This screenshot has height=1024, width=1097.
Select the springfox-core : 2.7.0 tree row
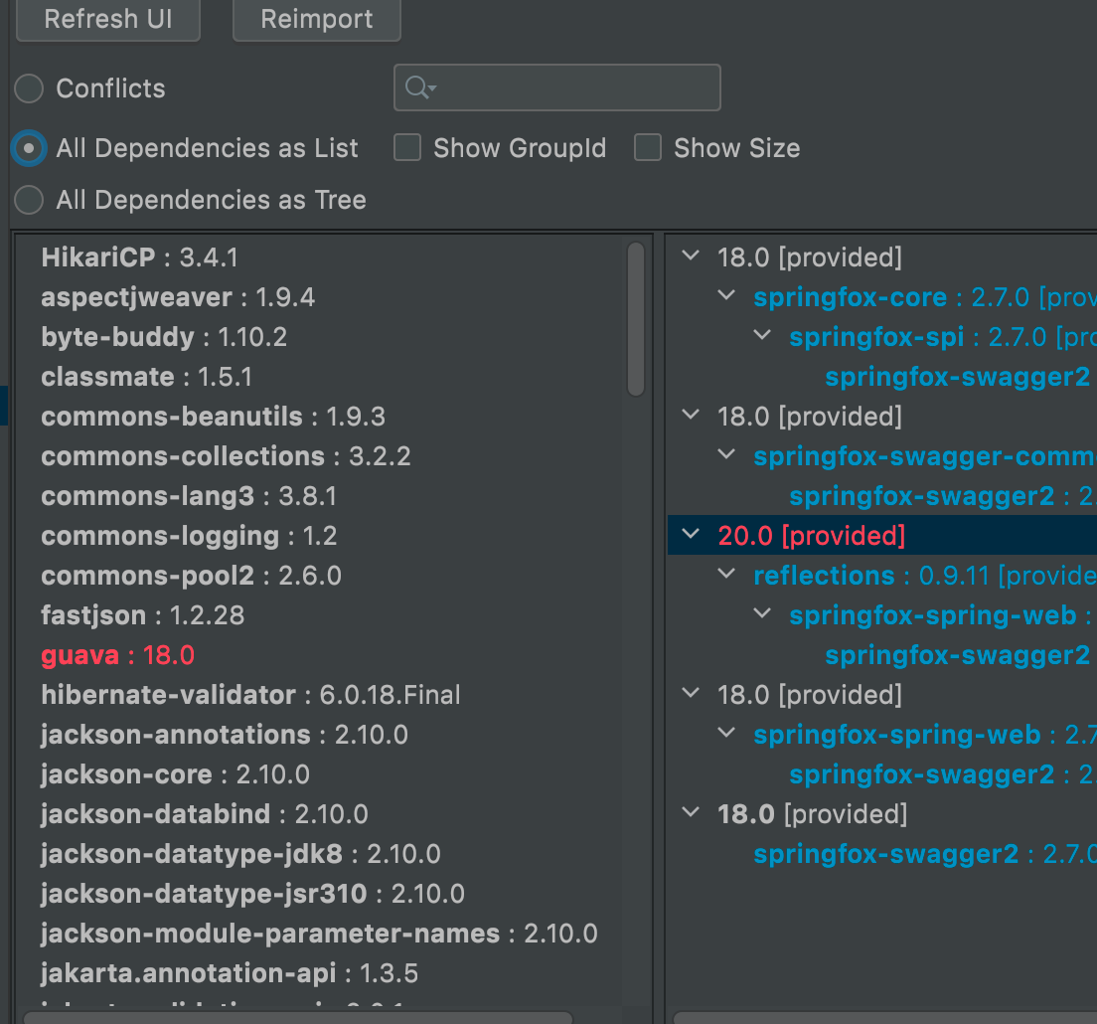coord(925,297)
